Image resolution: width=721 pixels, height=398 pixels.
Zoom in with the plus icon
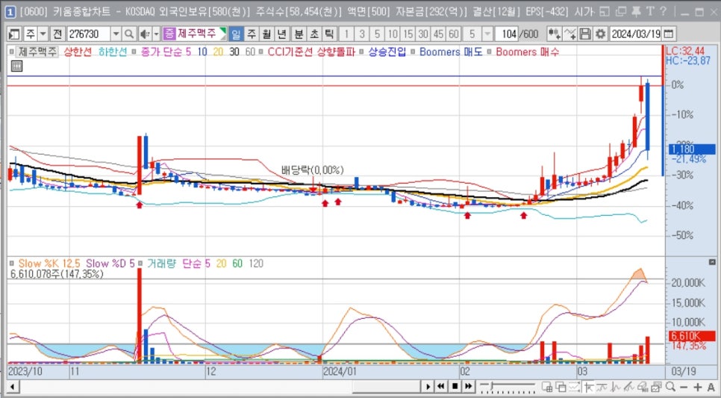click(x=698, y=387)
